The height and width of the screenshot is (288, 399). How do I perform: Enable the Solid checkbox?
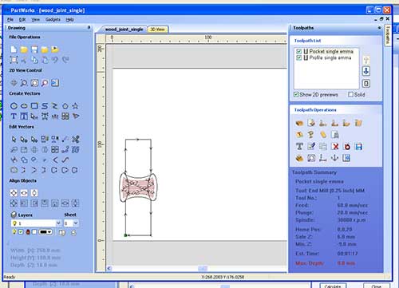click(x=350, y=94)
